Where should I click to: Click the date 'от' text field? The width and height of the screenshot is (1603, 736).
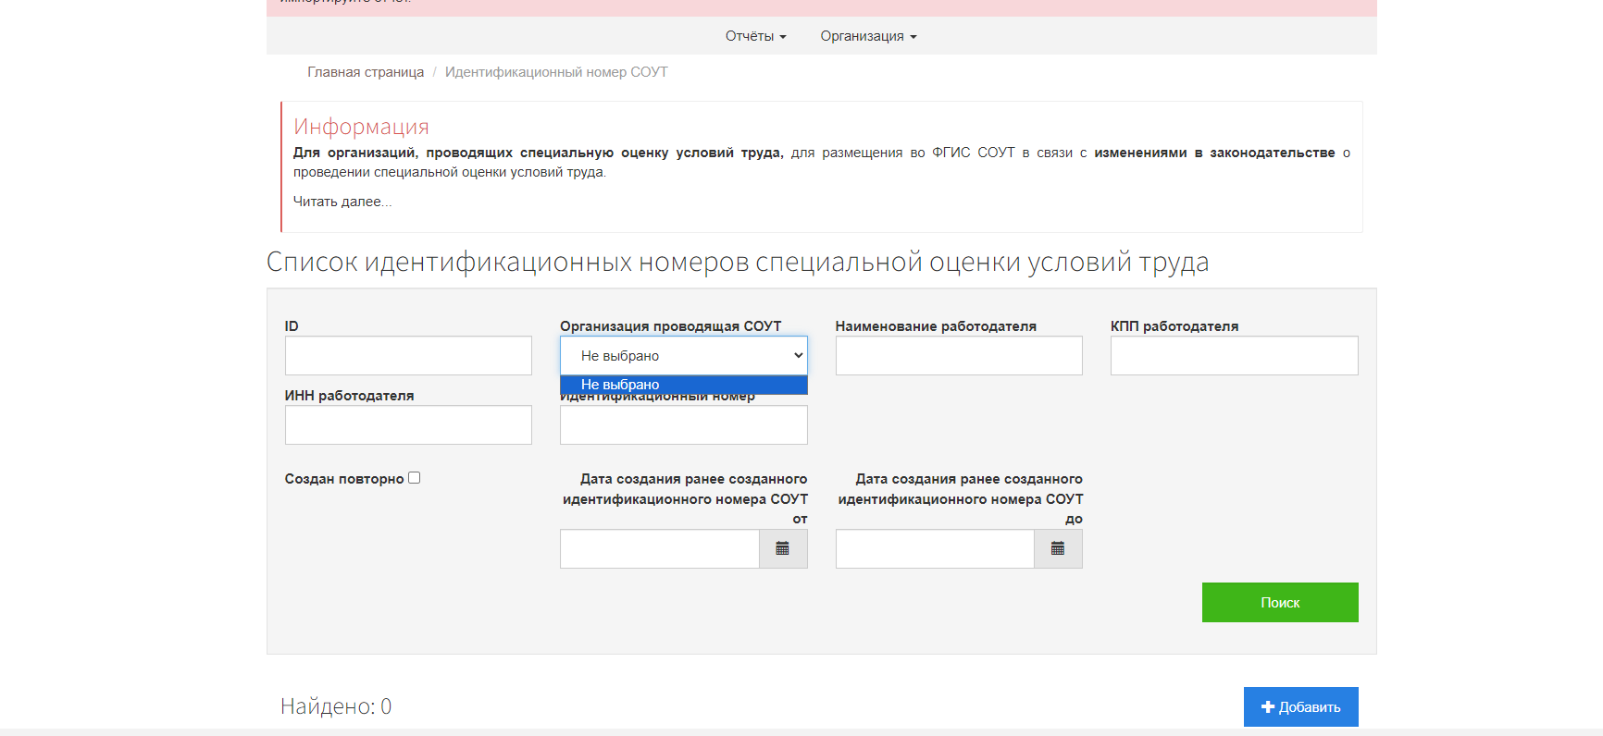pos(660,548)
